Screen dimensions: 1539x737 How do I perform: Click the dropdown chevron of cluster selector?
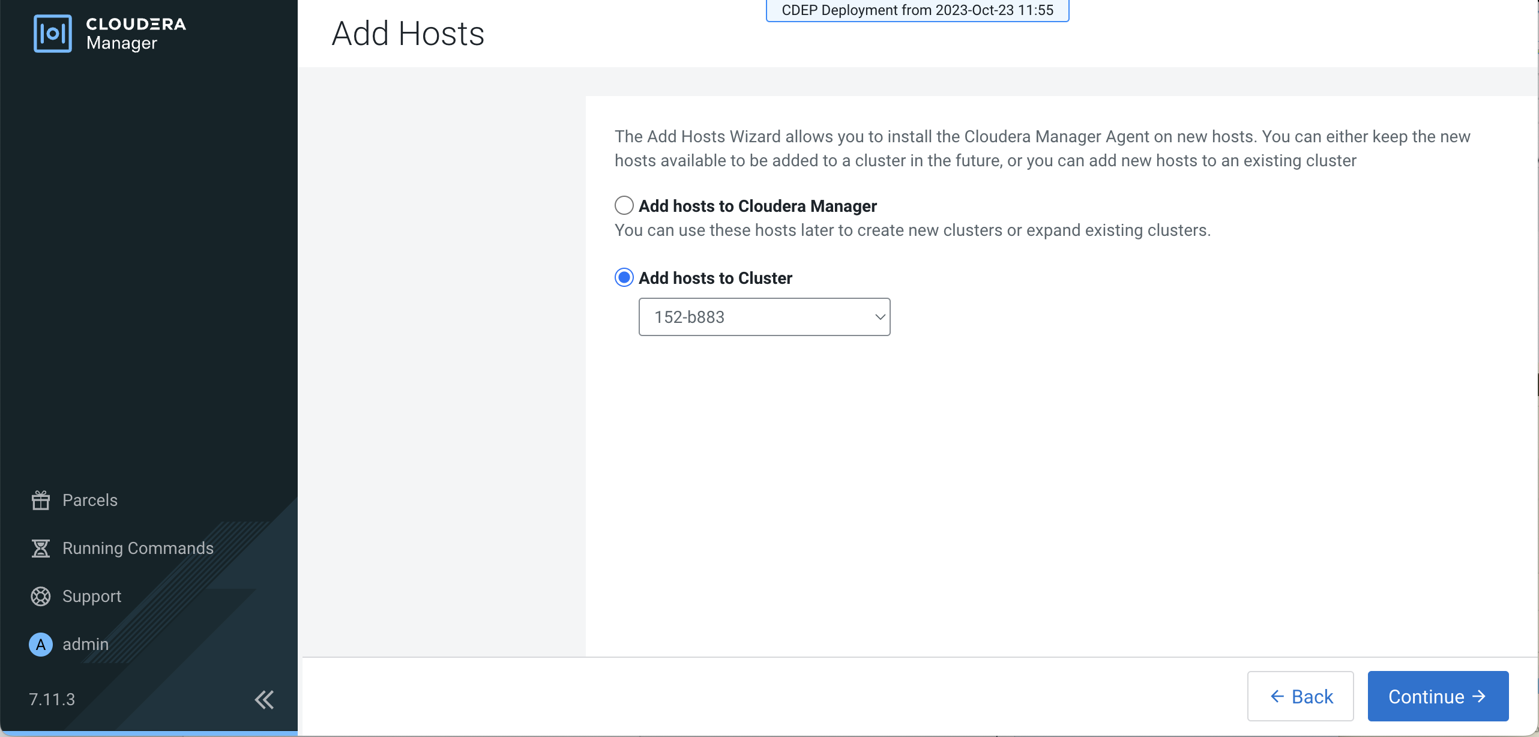pos(880,317)
